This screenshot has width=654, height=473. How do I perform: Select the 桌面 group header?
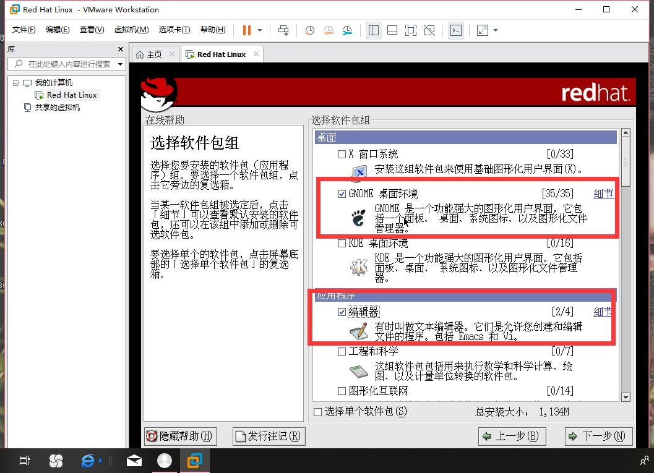[465, 137]
